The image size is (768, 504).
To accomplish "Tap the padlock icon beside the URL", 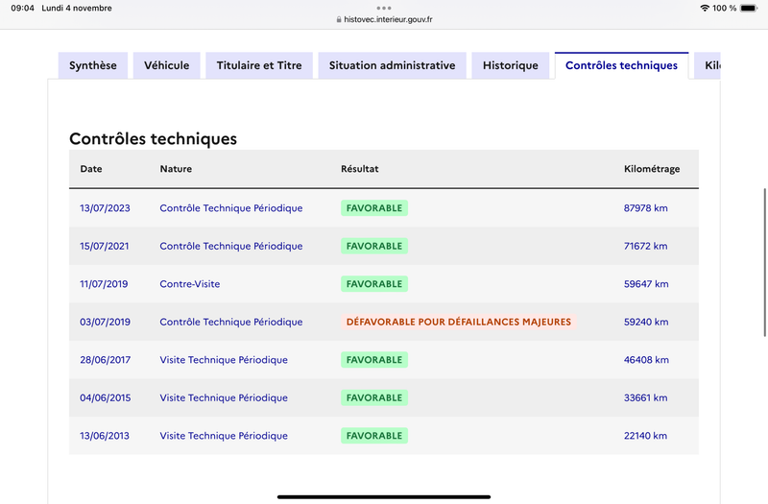I will coord(339,19).
